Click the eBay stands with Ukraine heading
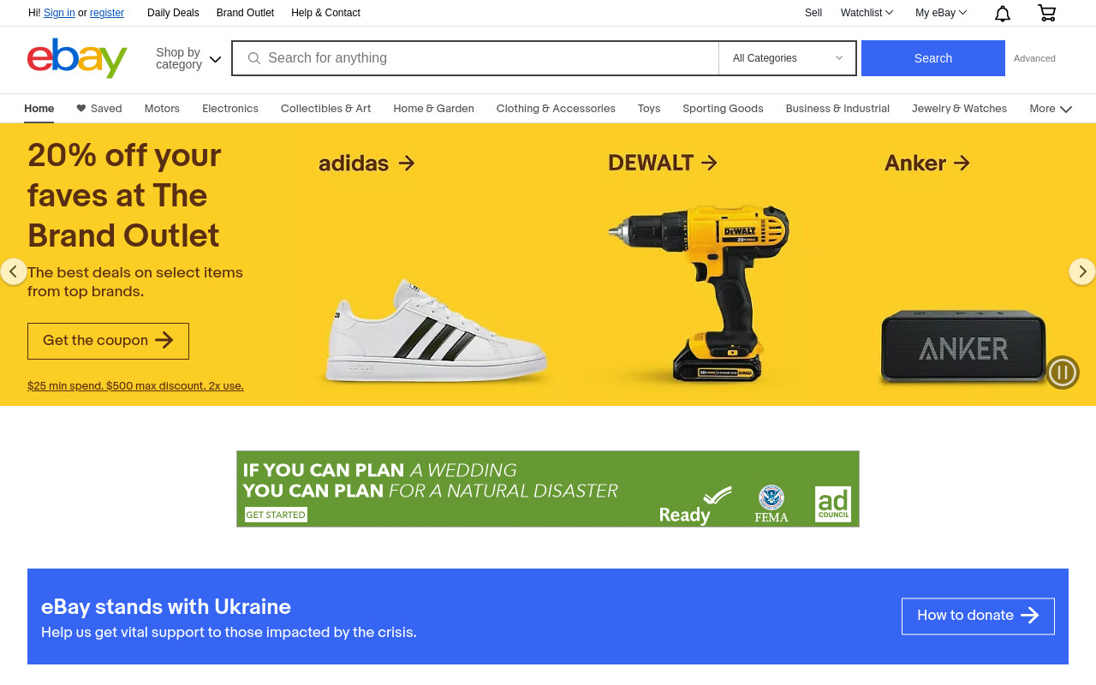The height and width of the screenshot is (685, 1096). [166, 607]
